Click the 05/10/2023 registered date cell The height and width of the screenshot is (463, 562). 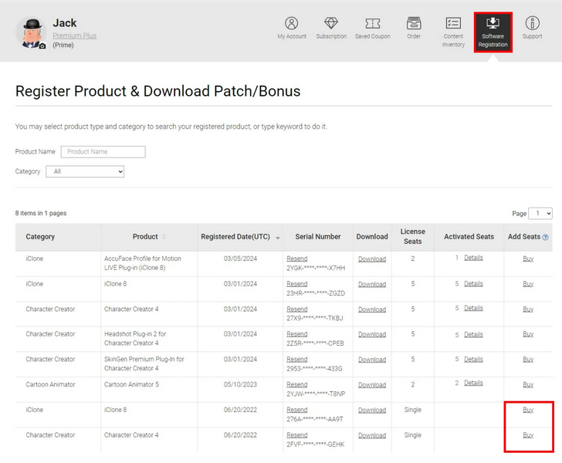point(240,384)
